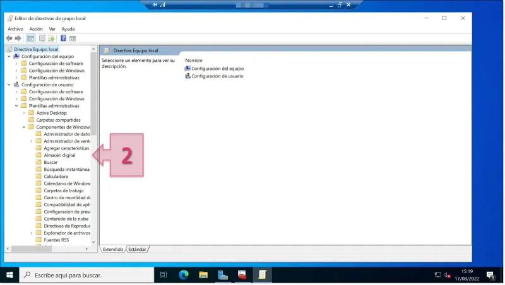Select Directivas de Reproduc folder in tree
505x285 pixels.
[x=67, y=226]
